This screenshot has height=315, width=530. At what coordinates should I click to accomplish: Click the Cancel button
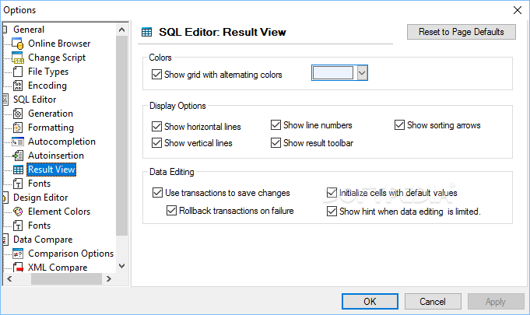coord(433,301)
